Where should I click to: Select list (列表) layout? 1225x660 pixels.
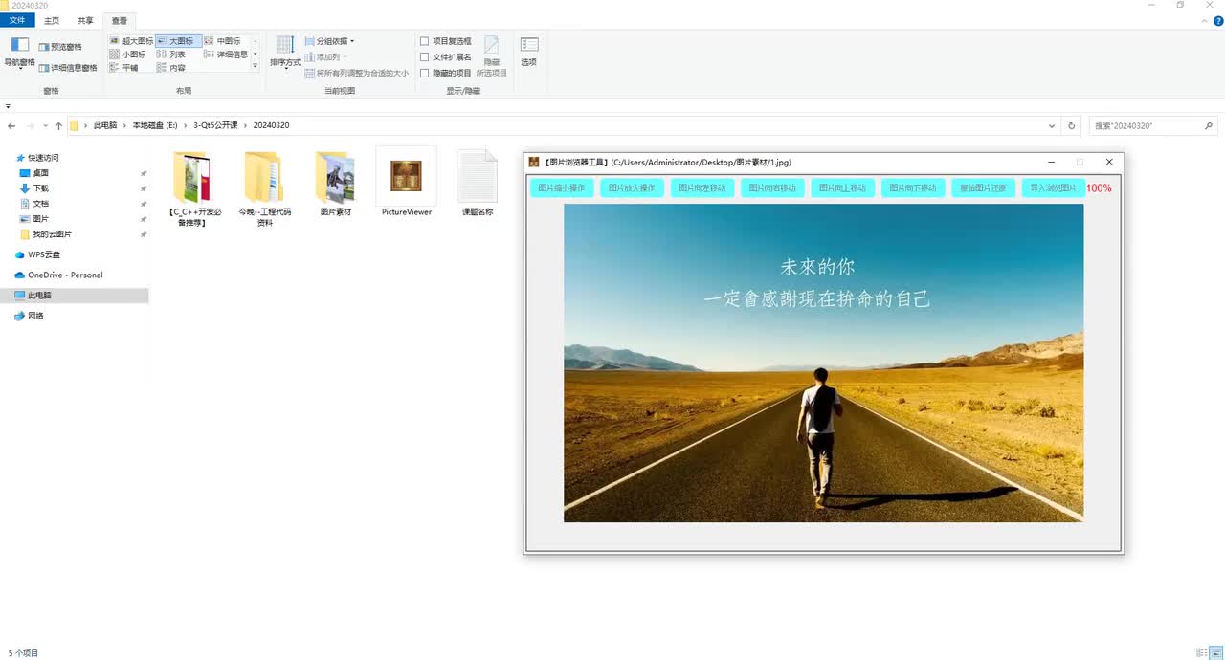[171, 55]
